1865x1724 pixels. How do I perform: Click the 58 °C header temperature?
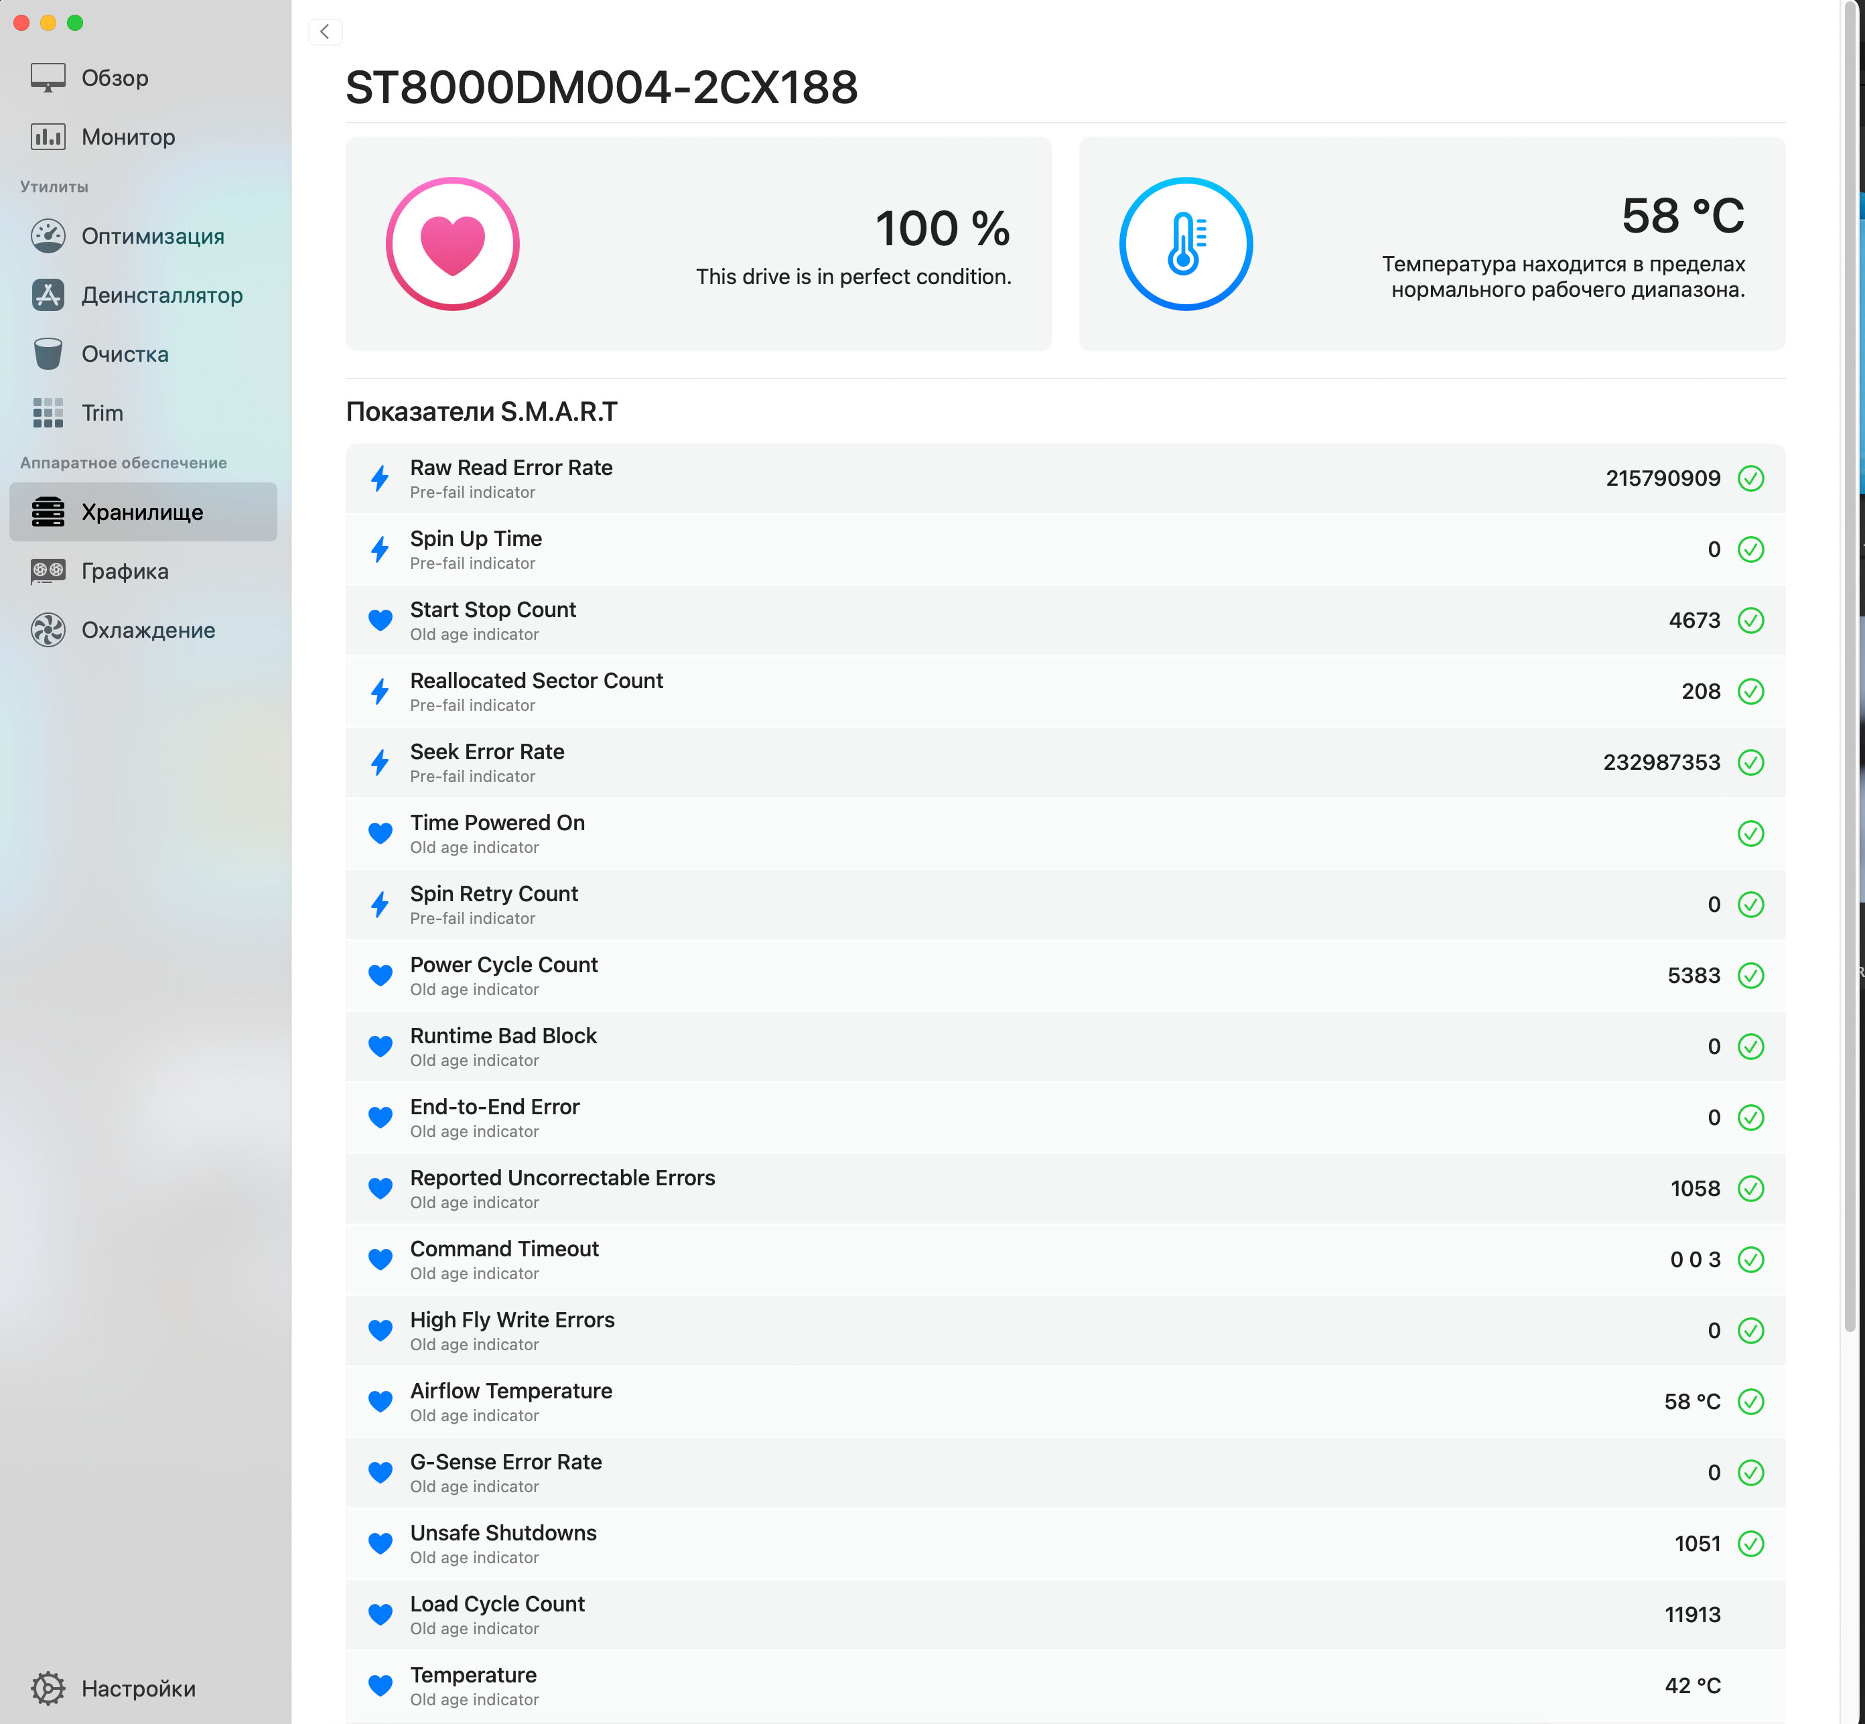click(1682, 216)
